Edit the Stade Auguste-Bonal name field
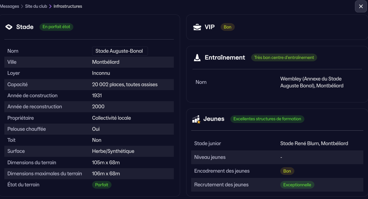Image resolution: width=368 pixels, height=199 pixels. pos(120,51)
